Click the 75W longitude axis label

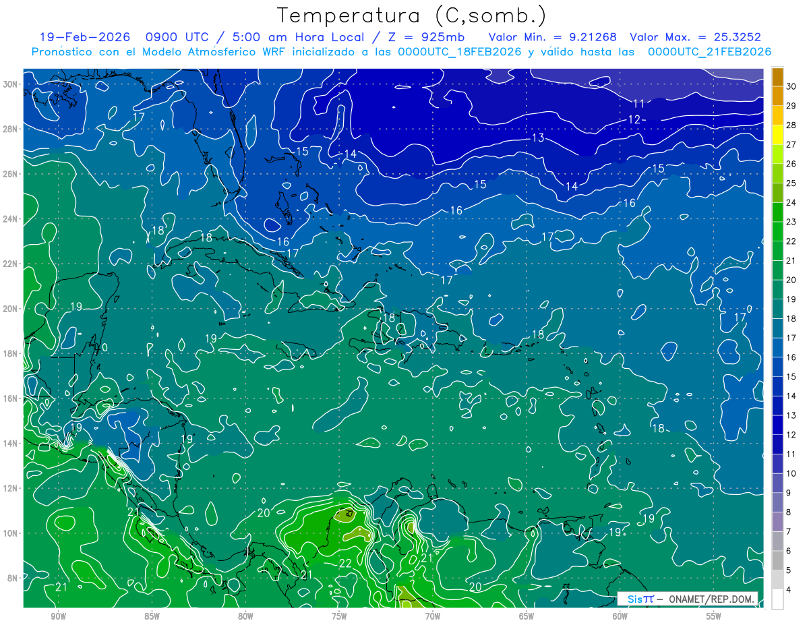339,616
